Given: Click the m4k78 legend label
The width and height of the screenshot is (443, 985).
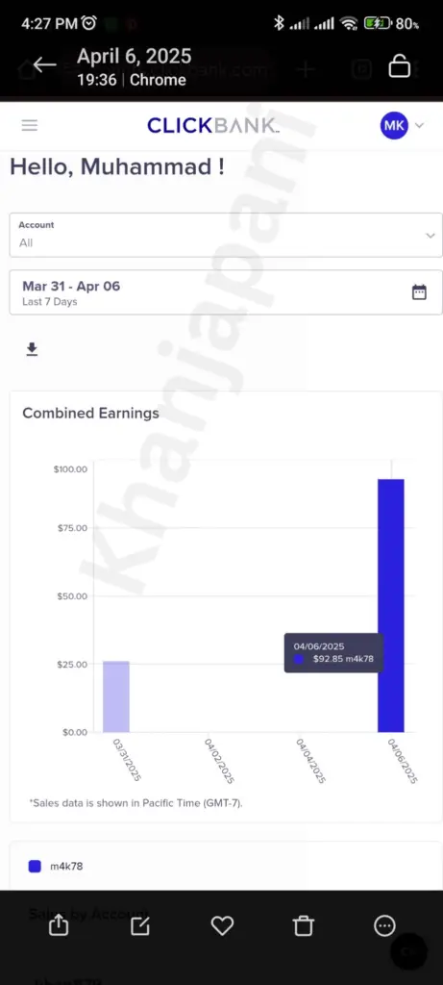Looking at the screenshot, I should [66, 867].
